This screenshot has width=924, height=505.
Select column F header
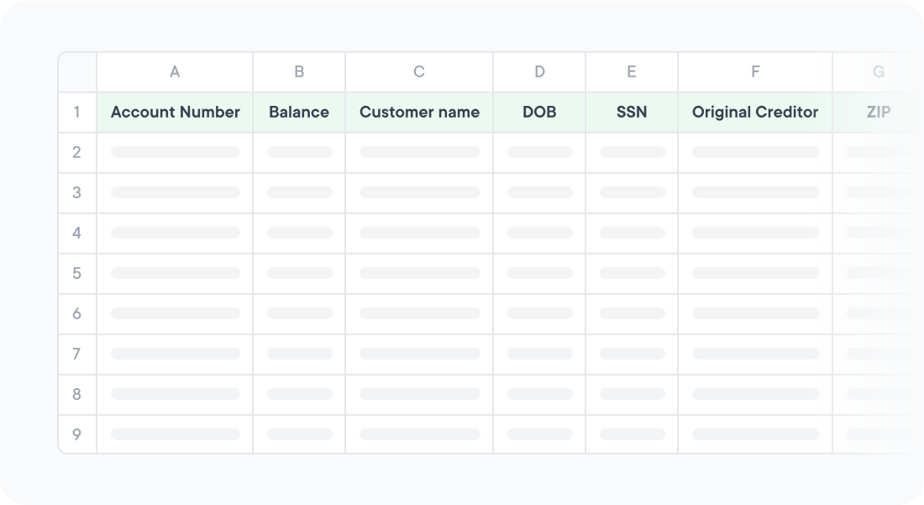click(x=755, y=72)
